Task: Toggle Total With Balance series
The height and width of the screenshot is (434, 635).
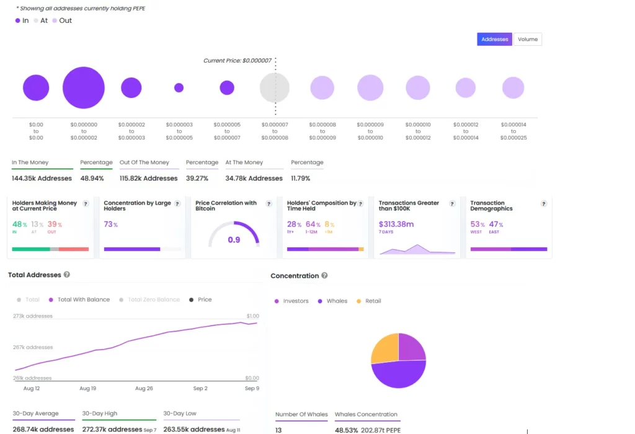Action: point(79,299)
